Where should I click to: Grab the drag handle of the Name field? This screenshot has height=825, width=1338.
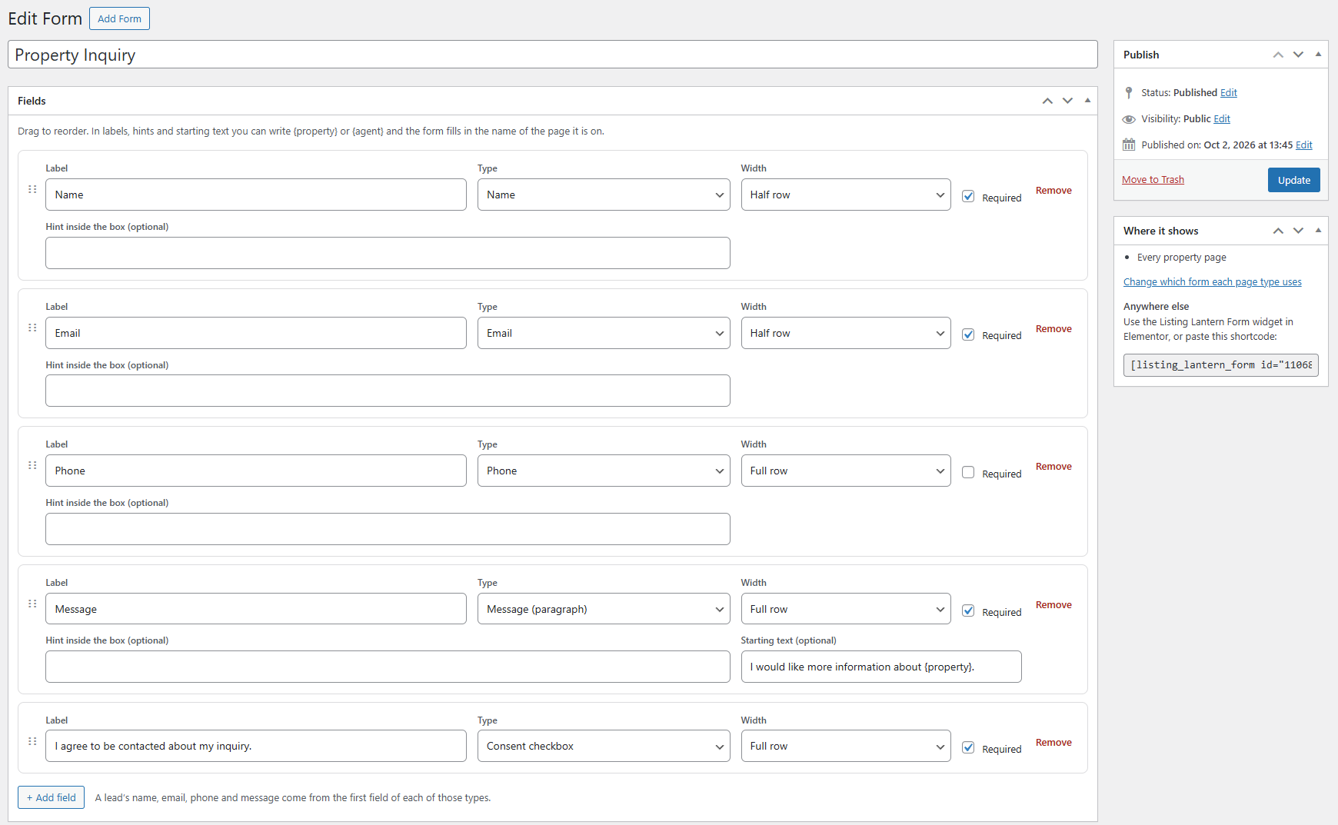[32, 189]
